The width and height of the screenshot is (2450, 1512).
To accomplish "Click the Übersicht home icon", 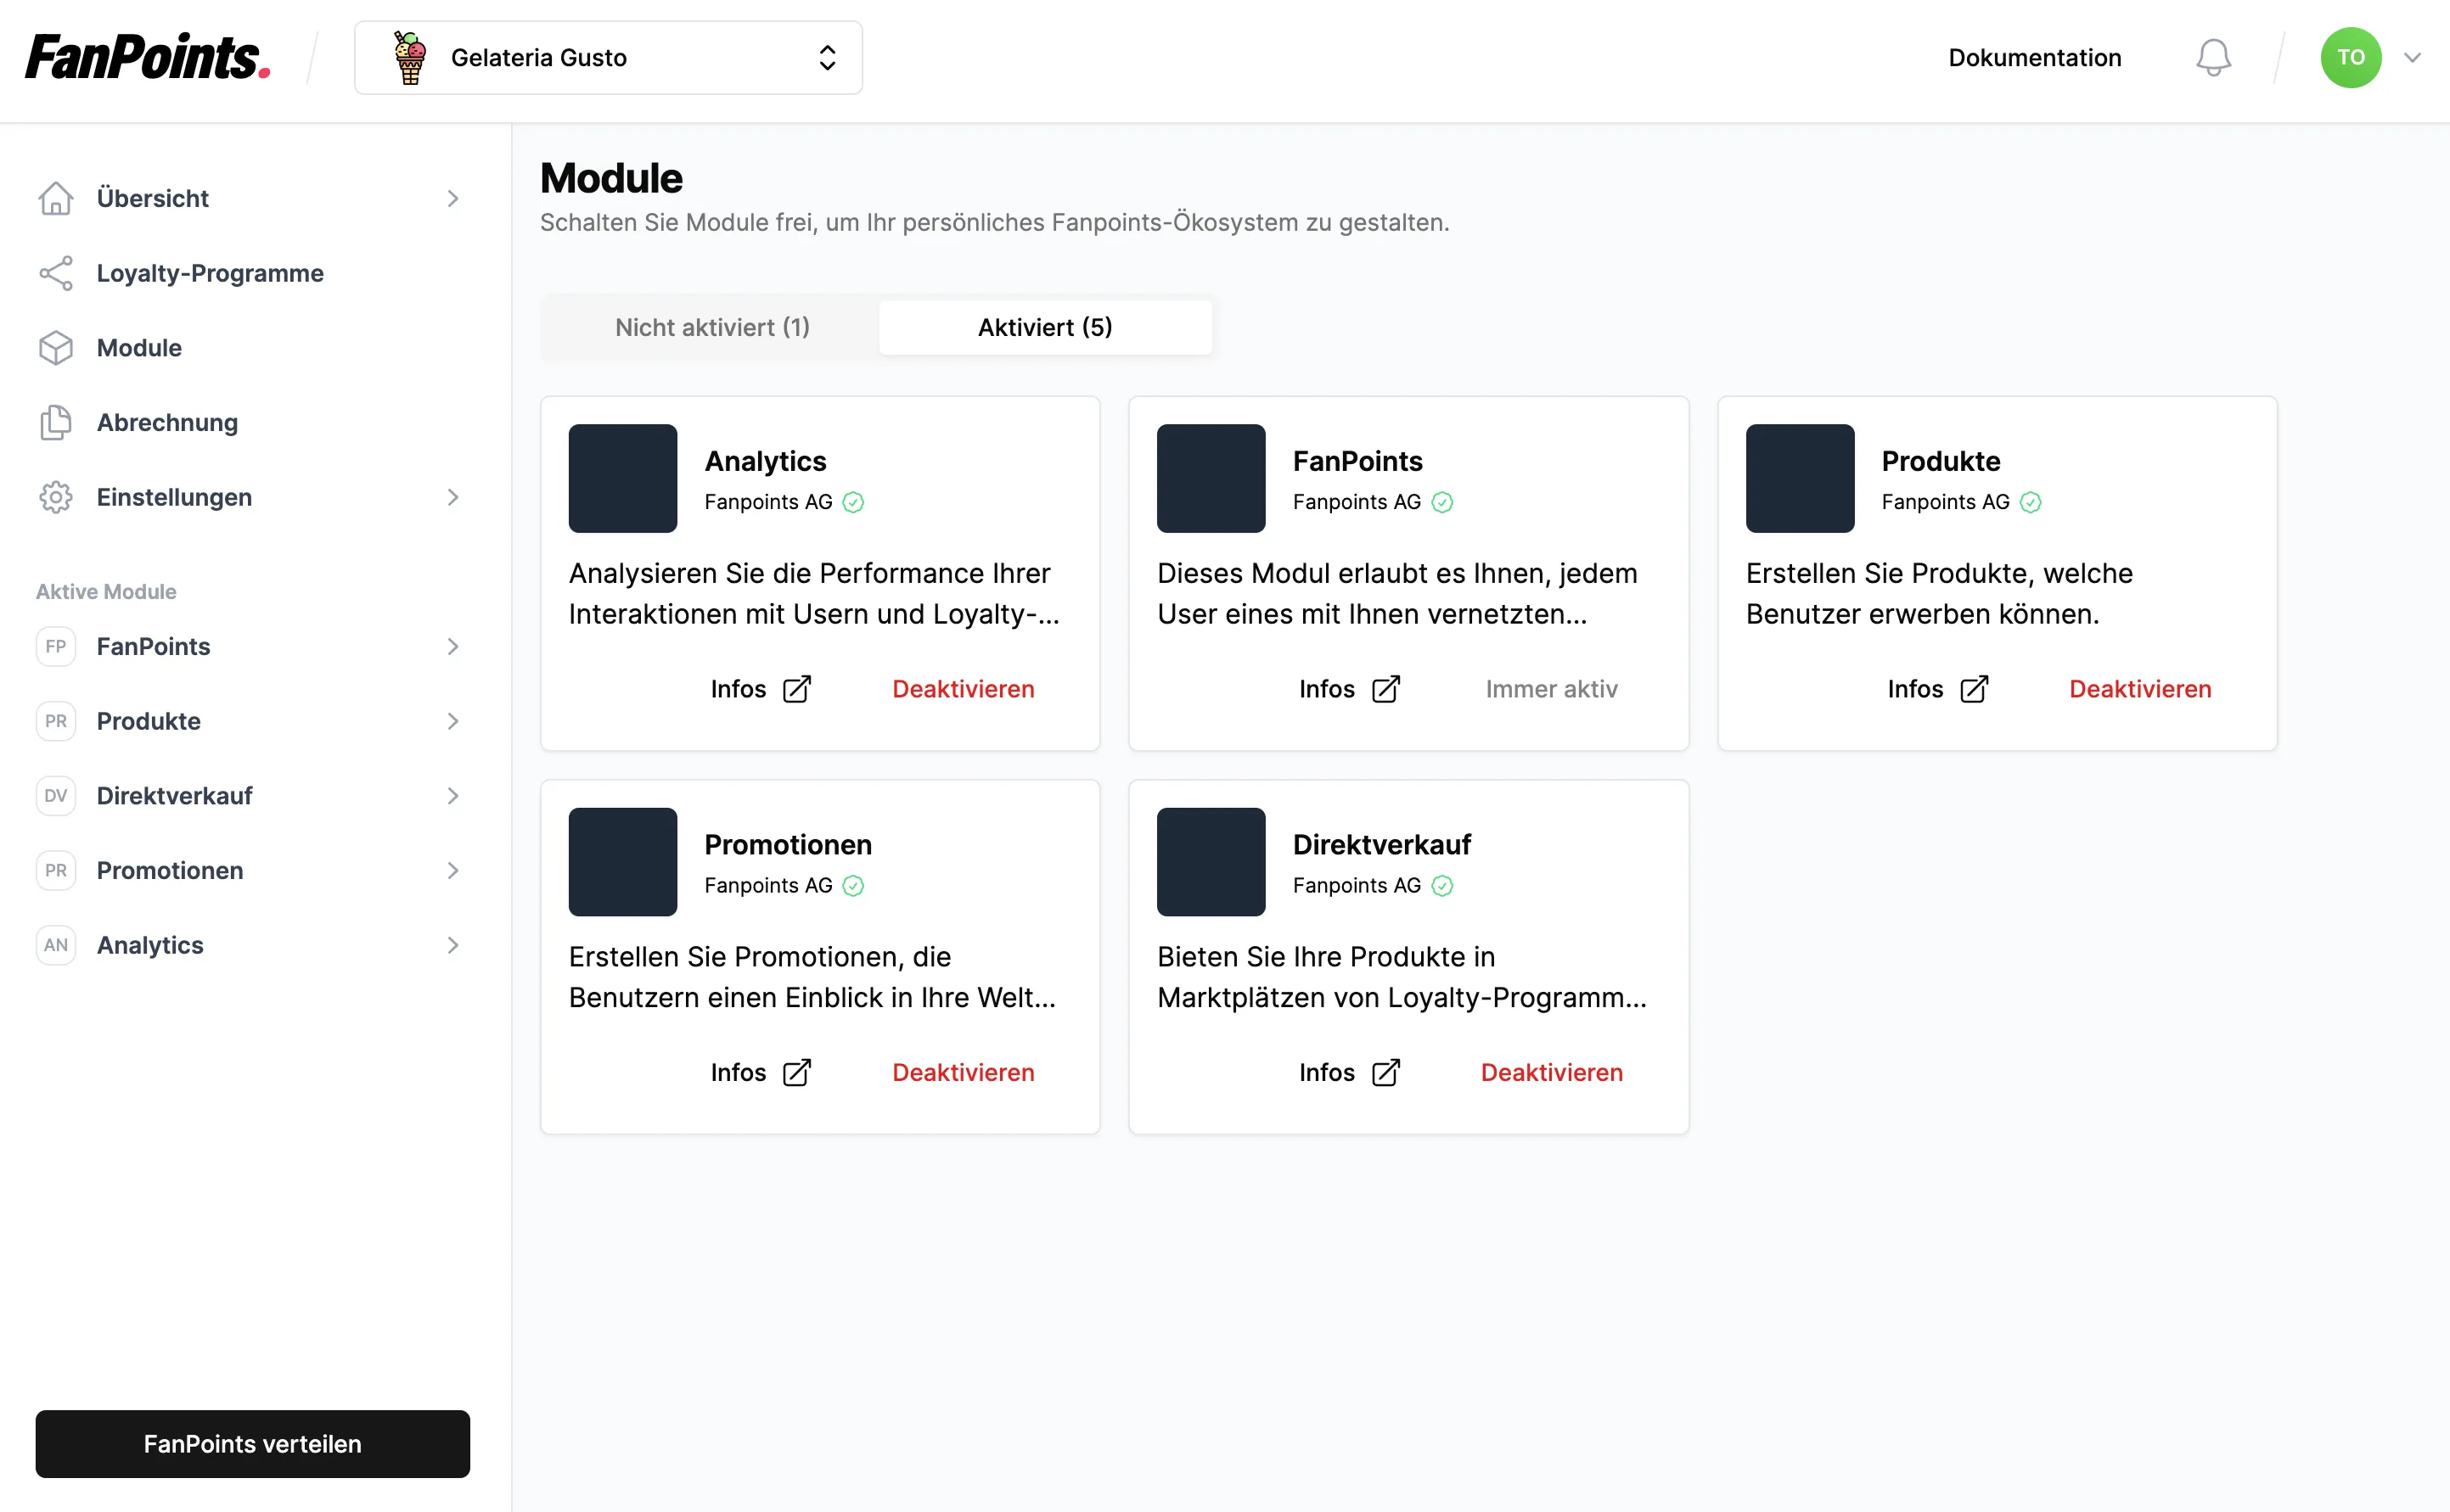I will click(x=54, y=198).
